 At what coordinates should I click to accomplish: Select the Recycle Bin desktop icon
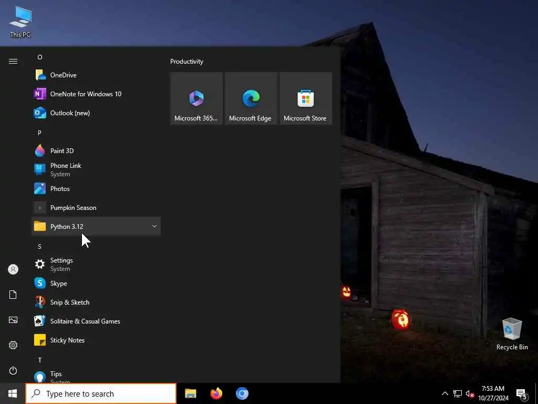(512, 334)
